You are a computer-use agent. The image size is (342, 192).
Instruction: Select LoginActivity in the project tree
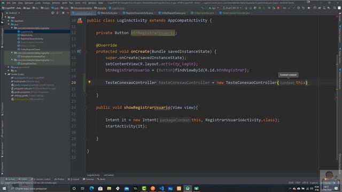(27, 31)
